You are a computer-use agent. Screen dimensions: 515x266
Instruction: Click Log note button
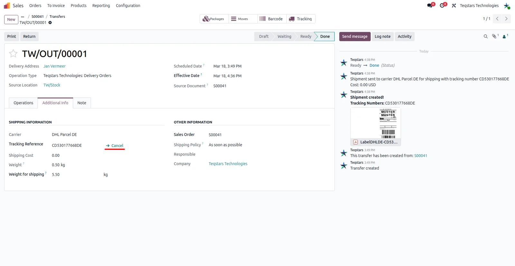point(382,36)
